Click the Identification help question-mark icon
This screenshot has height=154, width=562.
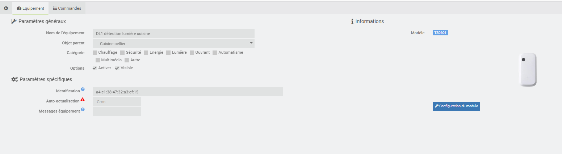(83, 89)
